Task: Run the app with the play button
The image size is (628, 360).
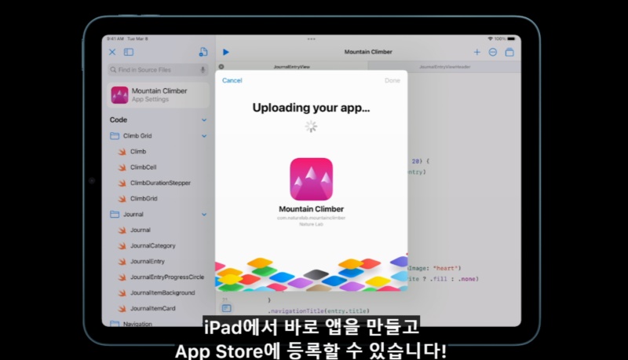Action: click(x=226, y=52)
